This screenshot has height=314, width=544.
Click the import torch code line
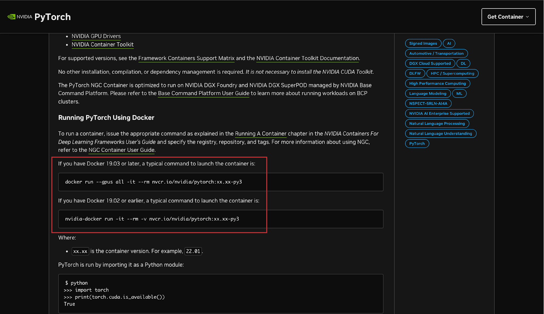pos(86,290)
